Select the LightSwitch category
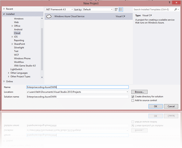Screen dimensions: 182x148 16,69
